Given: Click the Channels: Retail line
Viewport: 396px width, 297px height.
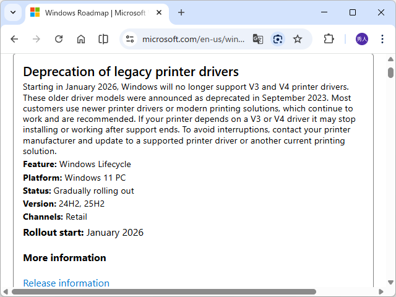Looking at the screenshot, I should 55,217.
